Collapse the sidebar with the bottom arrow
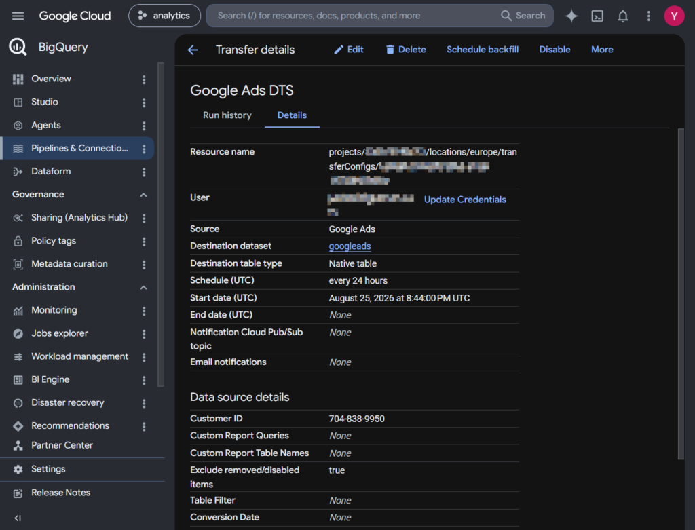This screenshot has height=530, width=695. click(x=18, y=518)
